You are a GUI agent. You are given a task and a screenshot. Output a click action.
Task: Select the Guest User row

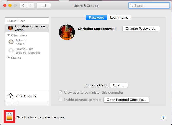(x=27, y=51)
